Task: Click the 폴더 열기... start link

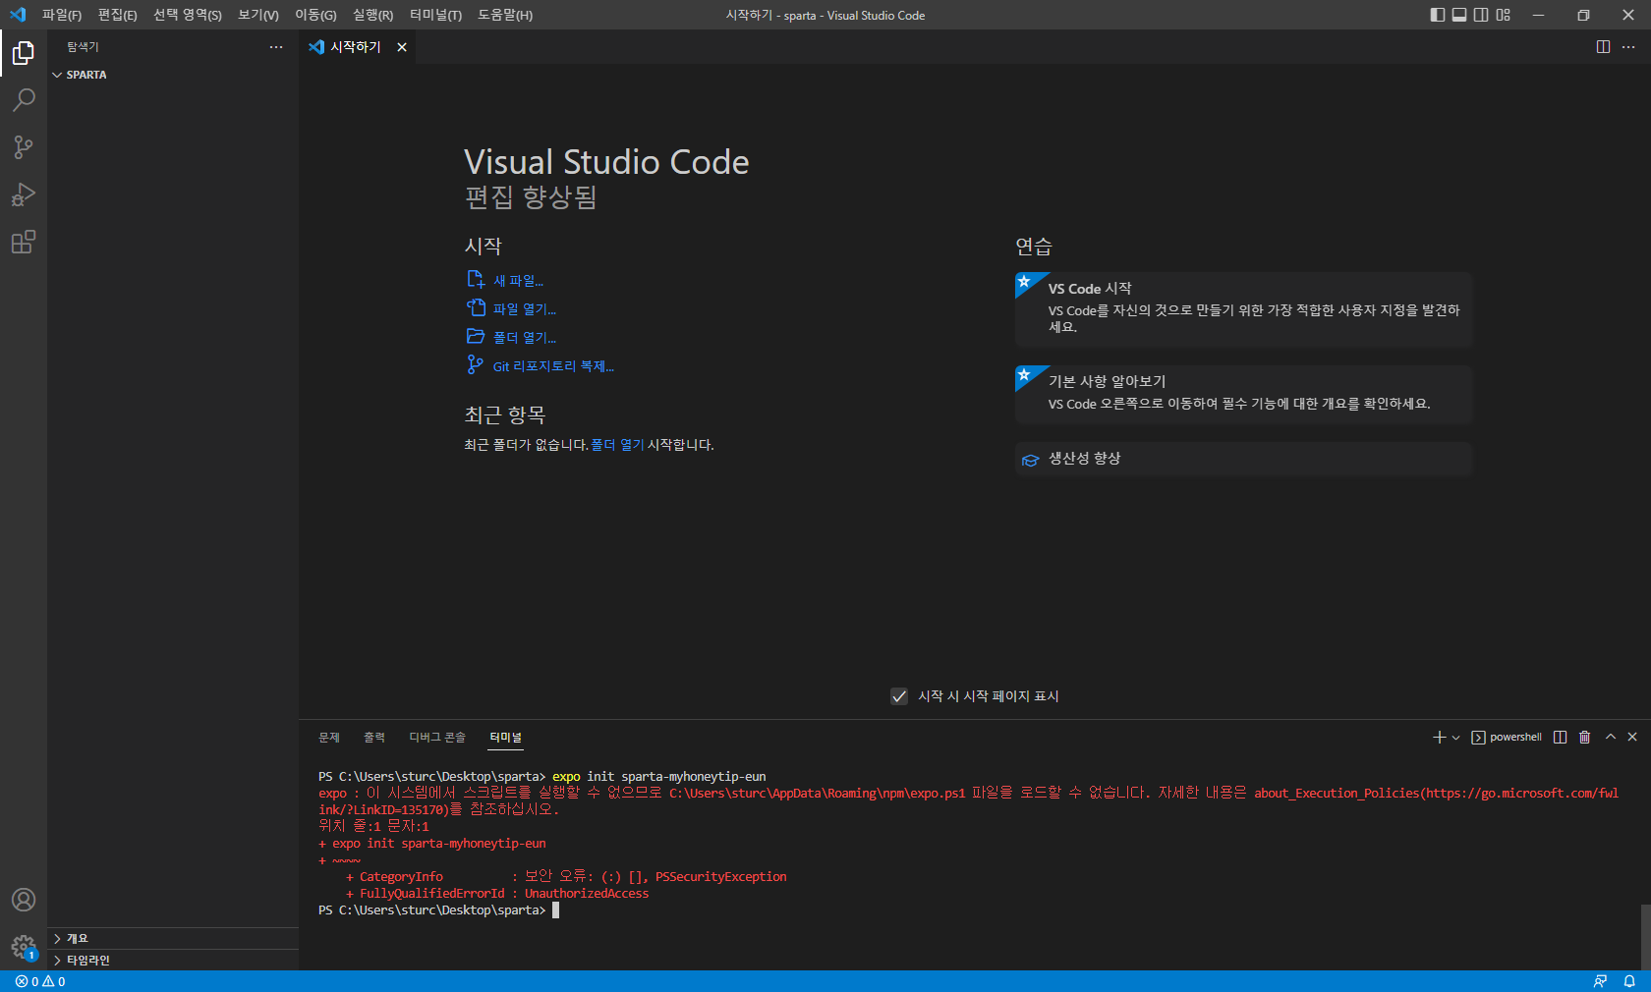Action: tap(525, 338)
